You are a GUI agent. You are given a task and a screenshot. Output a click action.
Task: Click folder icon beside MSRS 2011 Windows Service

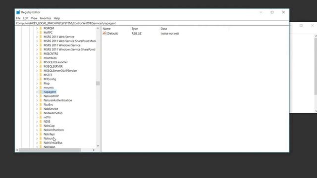(41, 45)
